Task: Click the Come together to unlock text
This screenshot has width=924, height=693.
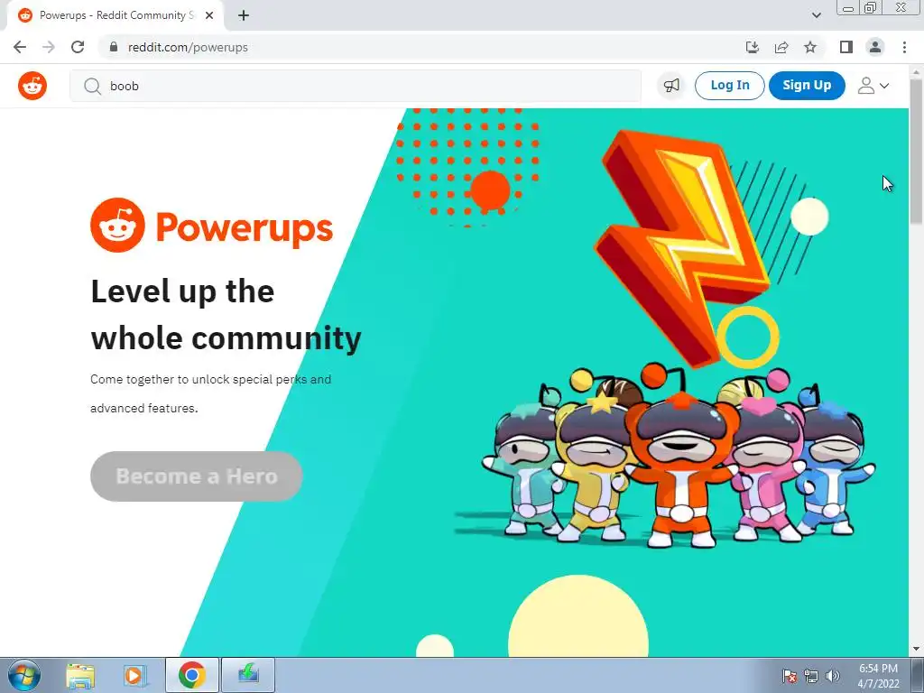Action: 210,393
